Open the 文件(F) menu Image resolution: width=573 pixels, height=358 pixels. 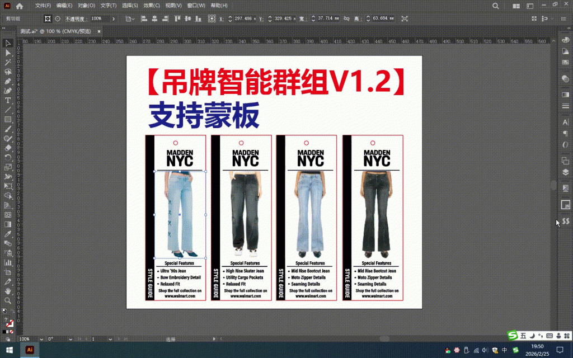pos(43,6)
